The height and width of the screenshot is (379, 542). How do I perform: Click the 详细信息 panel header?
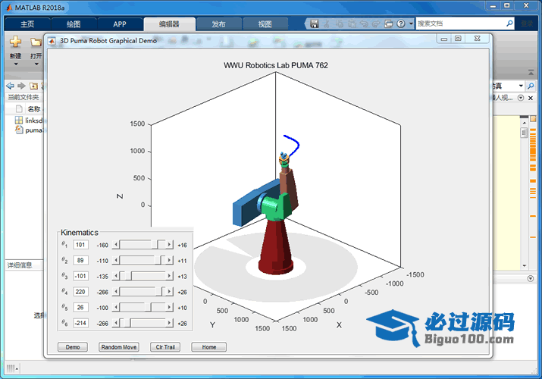coord(20,265)
